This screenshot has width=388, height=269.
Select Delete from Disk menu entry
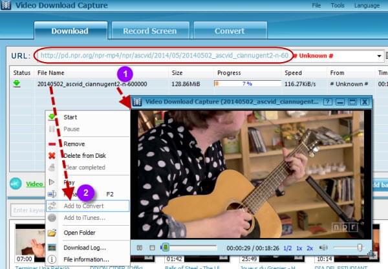coord(87,156)
